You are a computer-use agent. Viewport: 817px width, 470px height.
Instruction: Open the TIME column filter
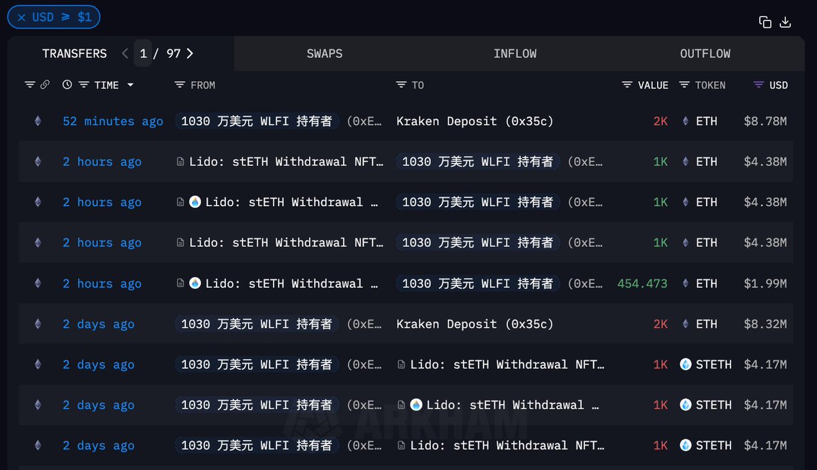84,85
